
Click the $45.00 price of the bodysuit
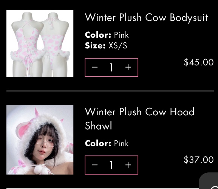[199, 62]
